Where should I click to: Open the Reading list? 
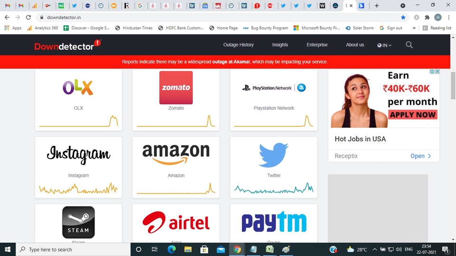(437, 28)
